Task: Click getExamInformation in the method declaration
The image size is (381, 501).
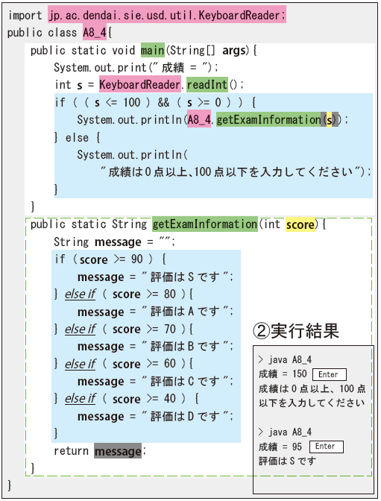Action: click(x=205, y=224)
